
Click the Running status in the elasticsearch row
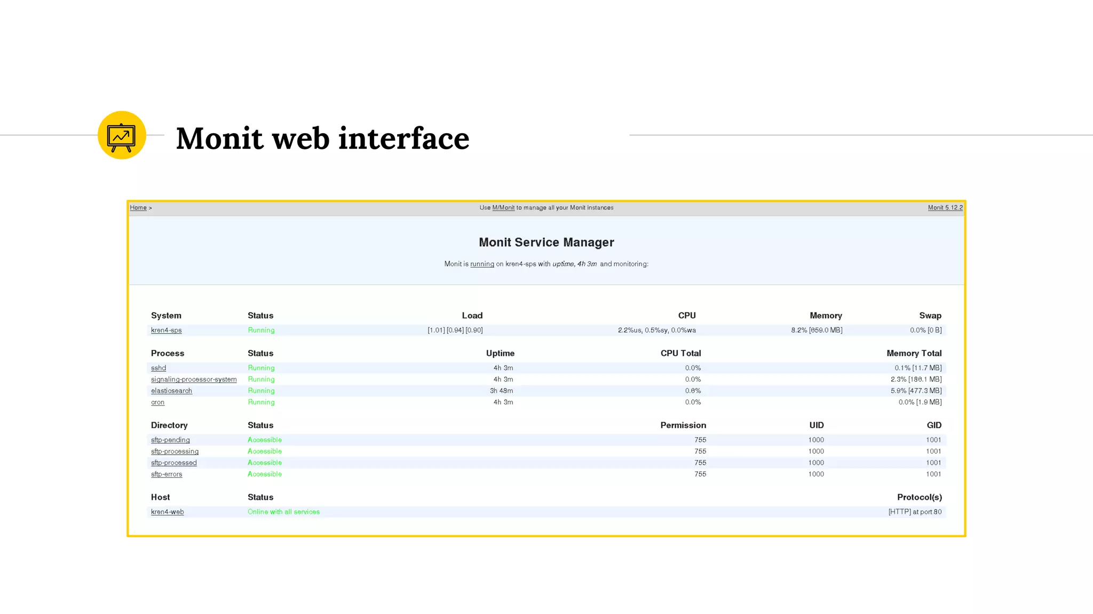point(261,391)
